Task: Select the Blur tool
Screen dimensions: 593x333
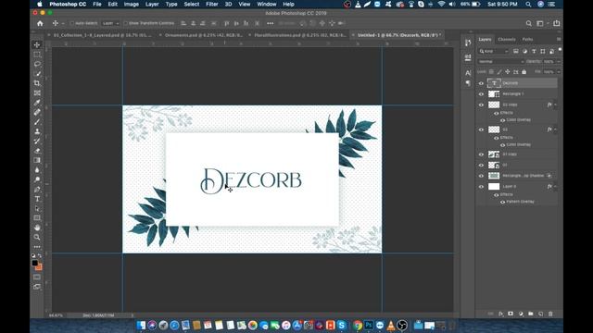Action: click(37, 170)
